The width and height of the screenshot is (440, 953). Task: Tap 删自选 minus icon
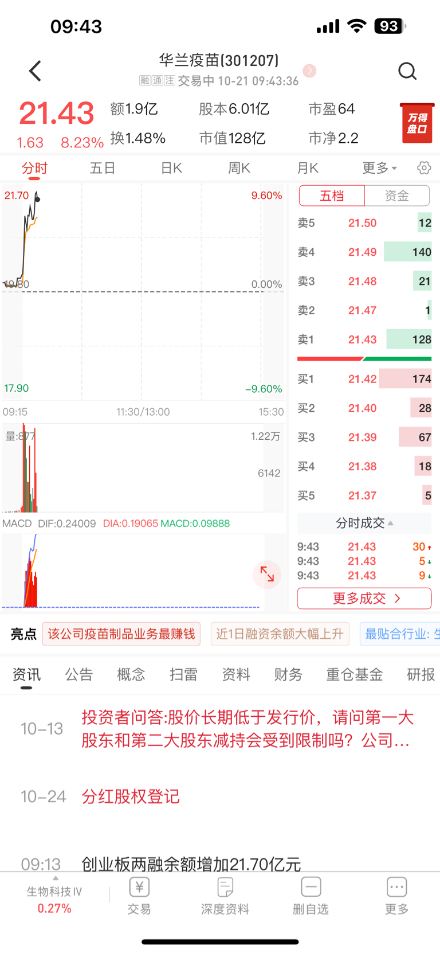point(311,887)
